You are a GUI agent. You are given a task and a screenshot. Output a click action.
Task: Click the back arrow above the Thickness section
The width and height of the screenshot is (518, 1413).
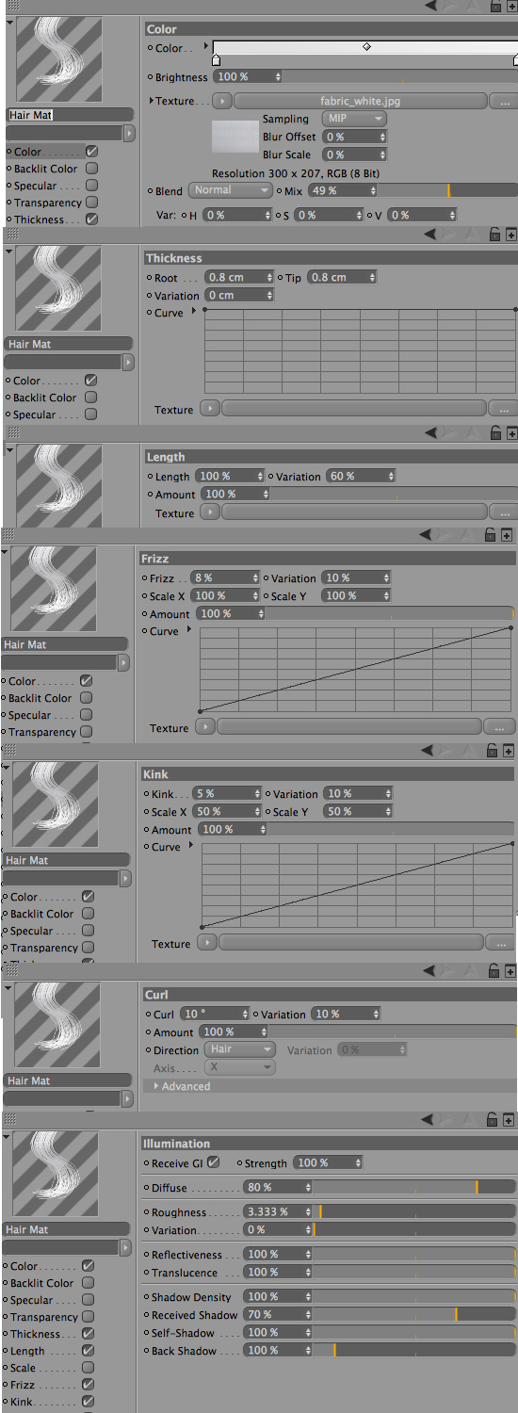(430, 235)
